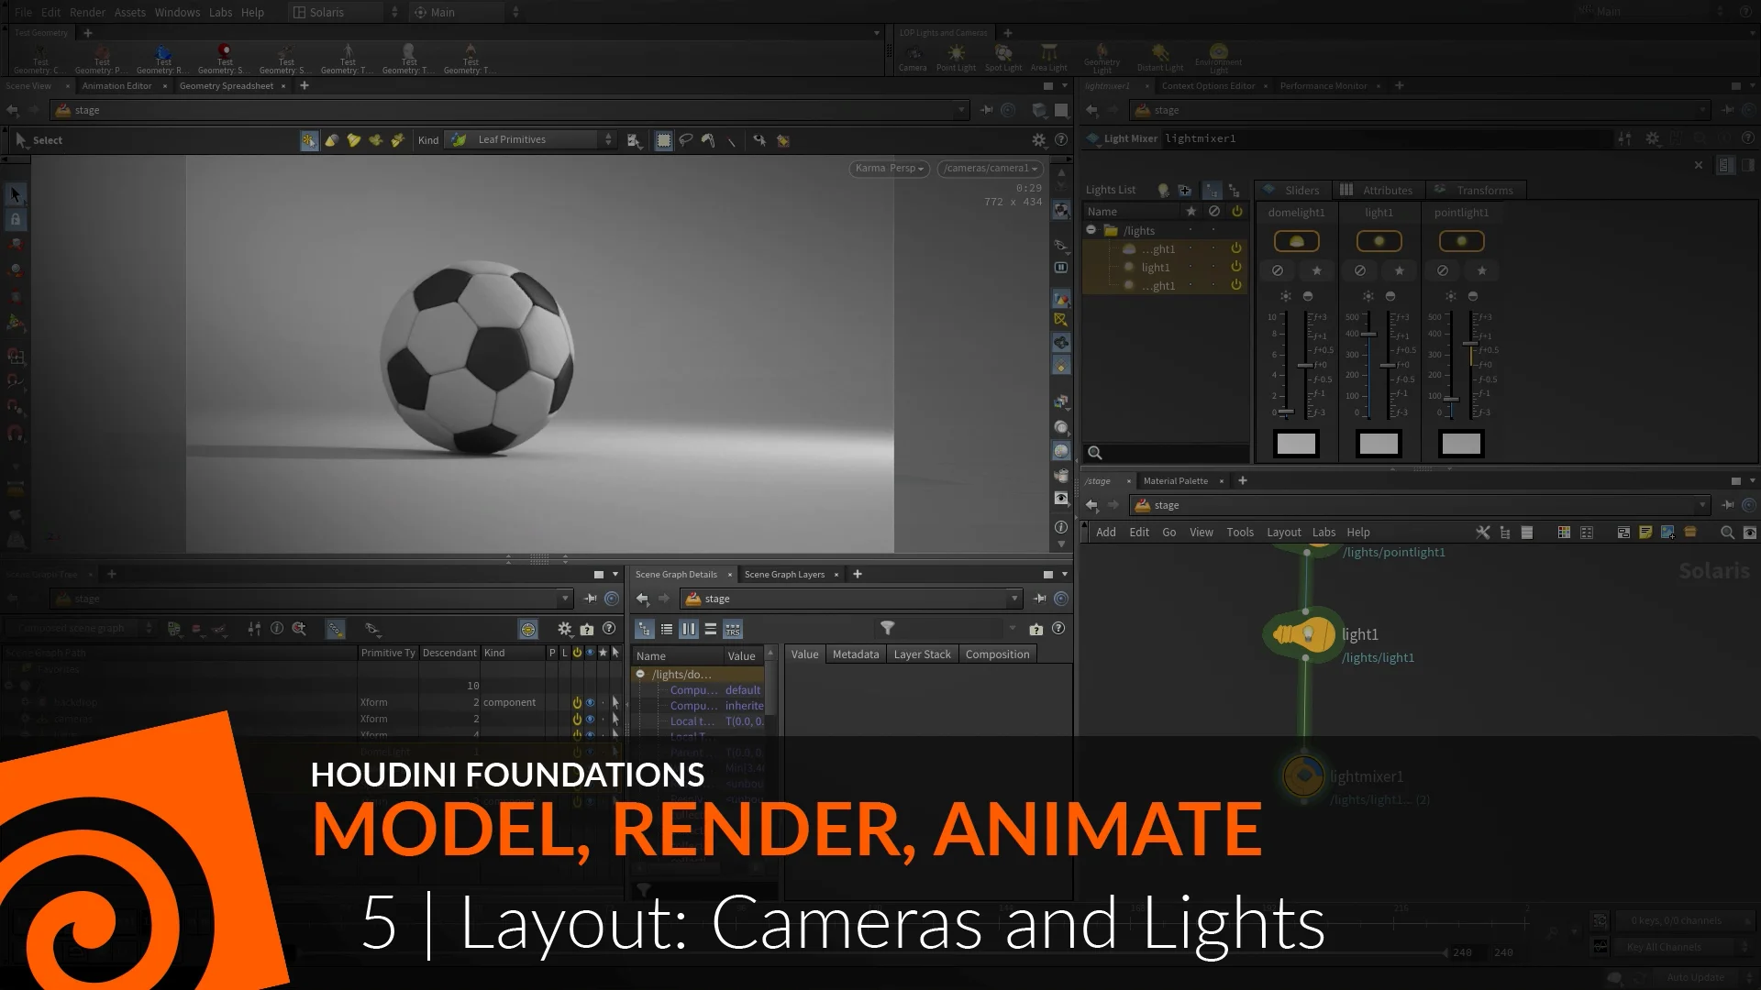Collapse the /lights folder in the Lights List

[x=1091, y=230]
